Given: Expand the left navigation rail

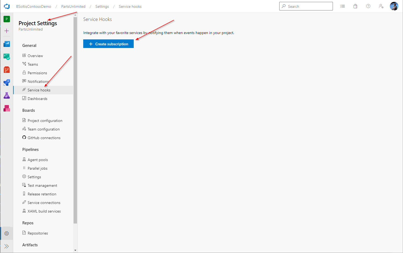Looking at the screenshot, I should [7, 246].
